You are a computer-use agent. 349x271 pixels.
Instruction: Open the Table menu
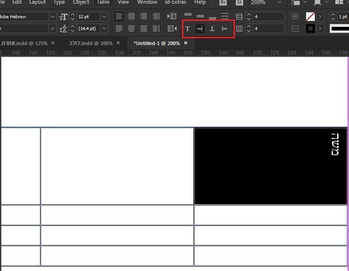103,2
